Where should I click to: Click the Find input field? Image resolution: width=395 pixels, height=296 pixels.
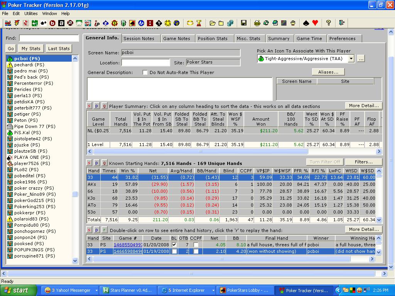tap(49, 38)
